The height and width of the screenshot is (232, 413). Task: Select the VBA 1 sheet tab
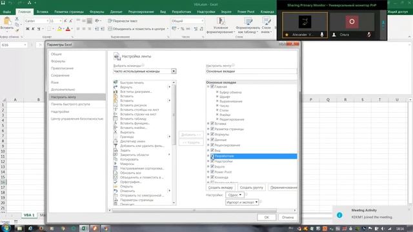click(x=29, y=215)
